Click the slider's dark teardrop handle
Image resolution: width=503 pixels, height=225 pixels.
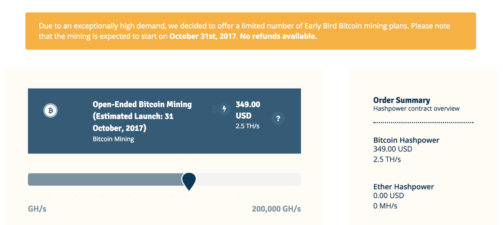(x=189, y=180)
